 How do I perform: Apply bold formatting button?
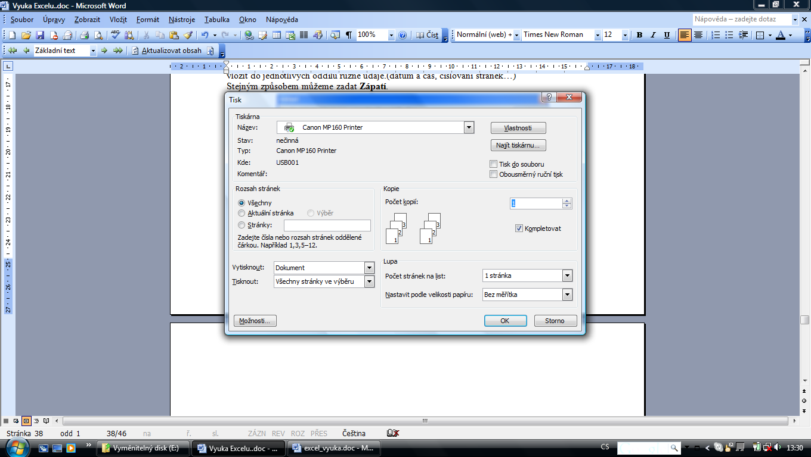(x=639, y=35)
